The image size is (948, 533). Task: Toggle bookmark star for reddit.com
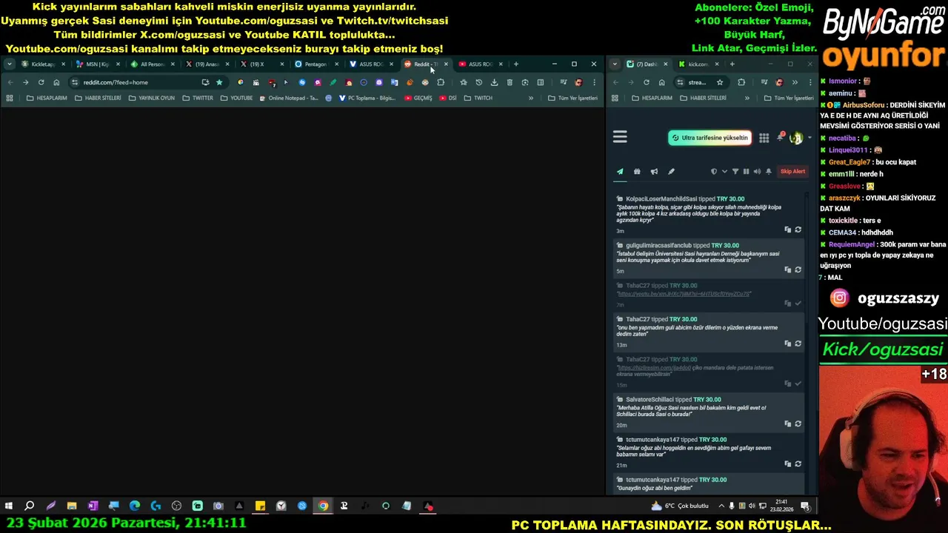coord(219,82)
